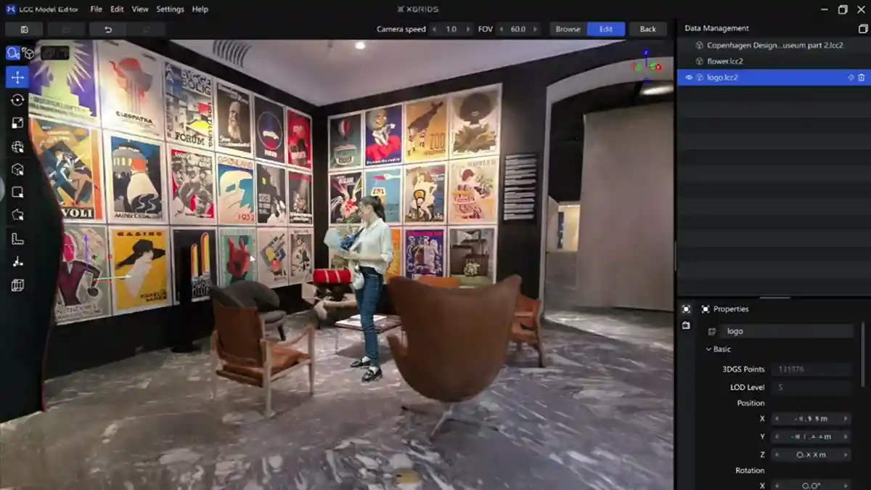Switch to Browse mode
The width and height of the screenshot is (871, 490).
(568, 29)
